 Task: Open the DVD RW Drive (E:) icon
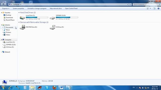pyautogui.click(x=22, y=27)
